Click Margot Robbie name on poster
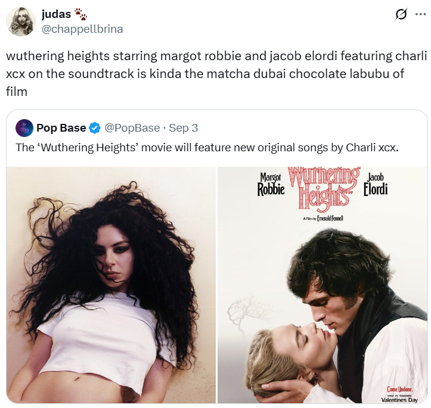Screen dimensions: 431x408 pyautogui.click(x=271, y=184)
